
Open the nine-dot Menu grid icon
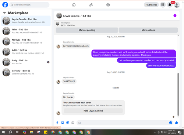pyautogui.click(x=163, y=5)
